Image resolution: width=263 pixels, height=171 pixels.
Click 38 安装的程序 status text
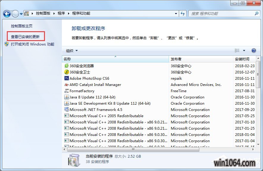[98, 162]
